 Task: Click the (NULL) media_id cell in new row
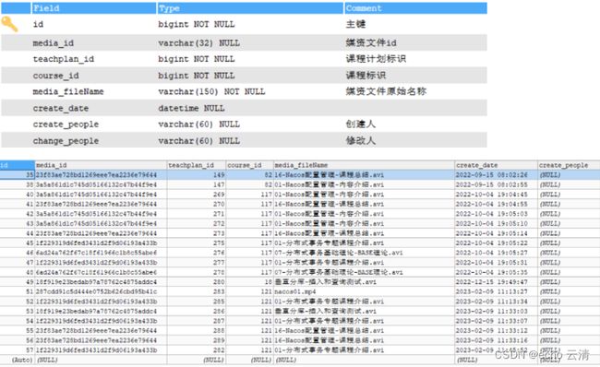click(101, 360)
